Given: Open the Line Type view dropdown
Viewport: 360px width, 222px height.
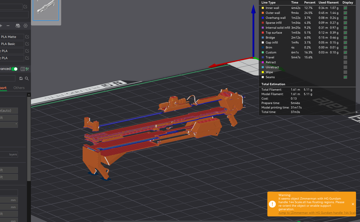Looking at the screenshot, I should pyautogui.click(x=269, y=3).
